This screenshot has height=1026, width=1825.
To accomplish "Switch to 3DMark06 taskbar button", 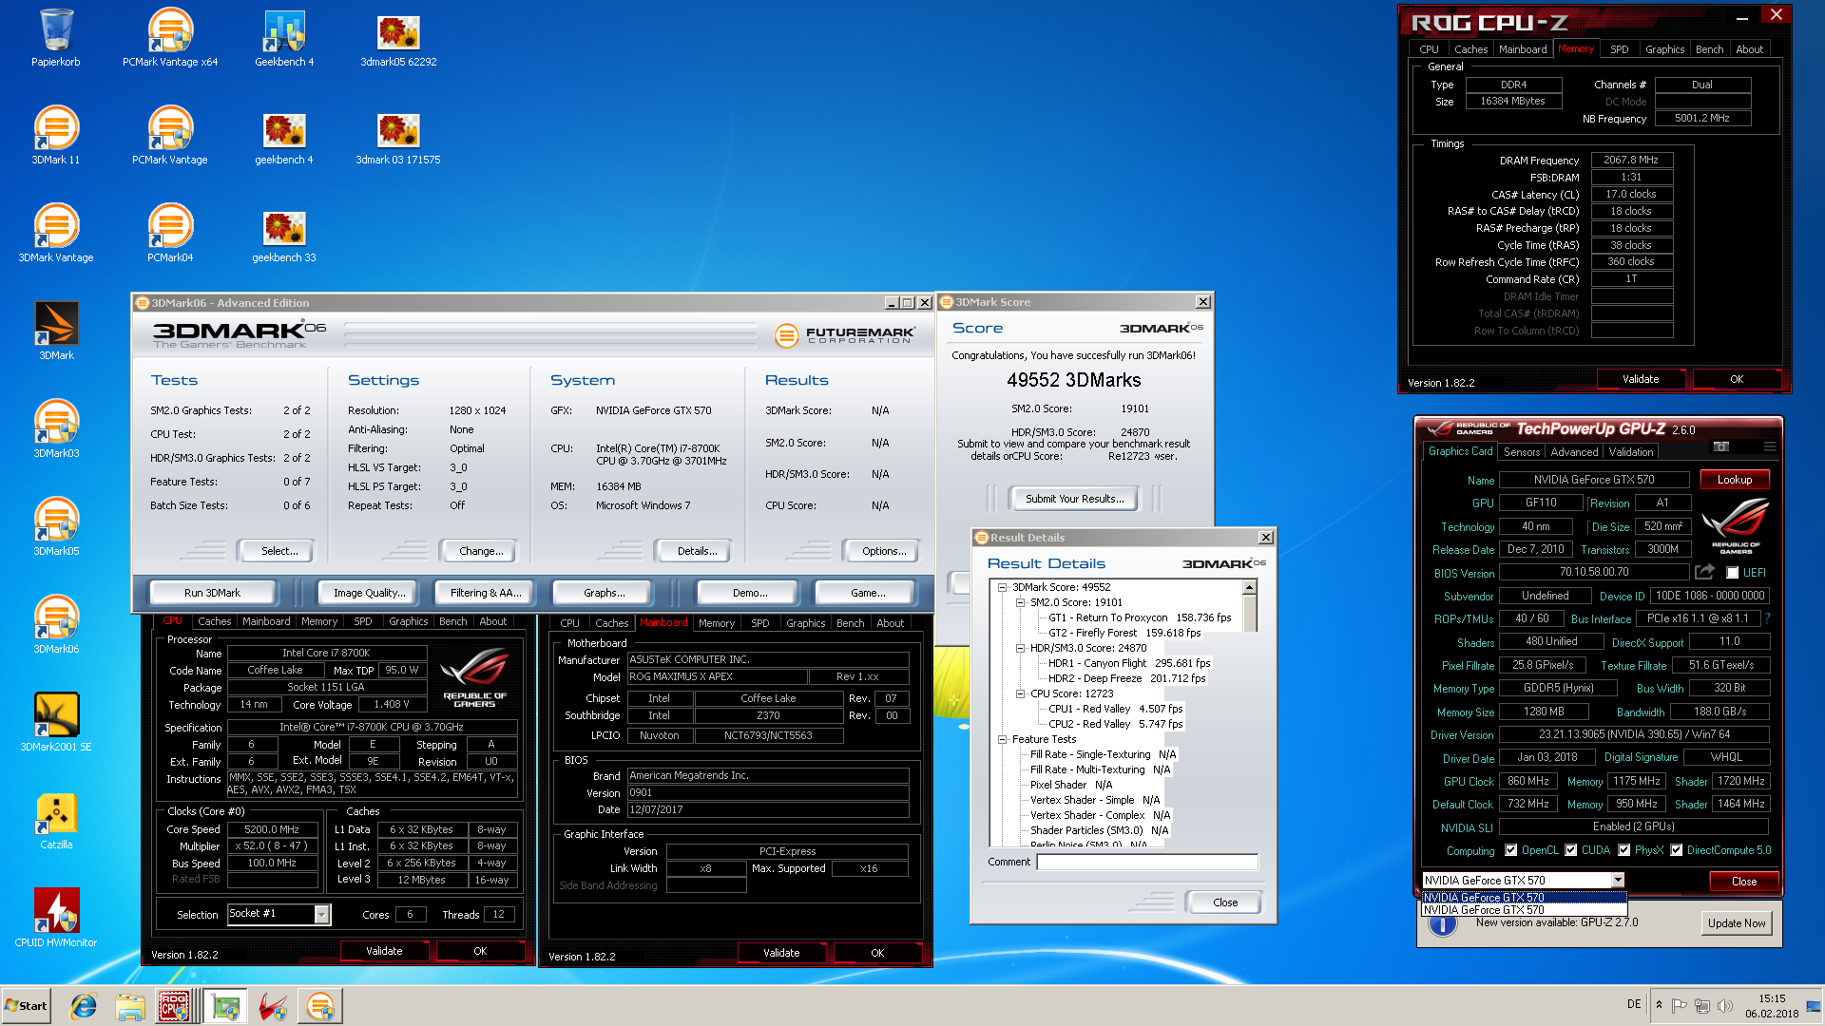I will coord(320,1006).
